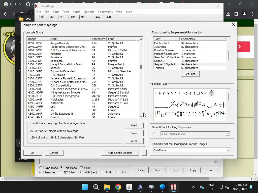Show hidden tray icons chevron

(x=194, y=187)
